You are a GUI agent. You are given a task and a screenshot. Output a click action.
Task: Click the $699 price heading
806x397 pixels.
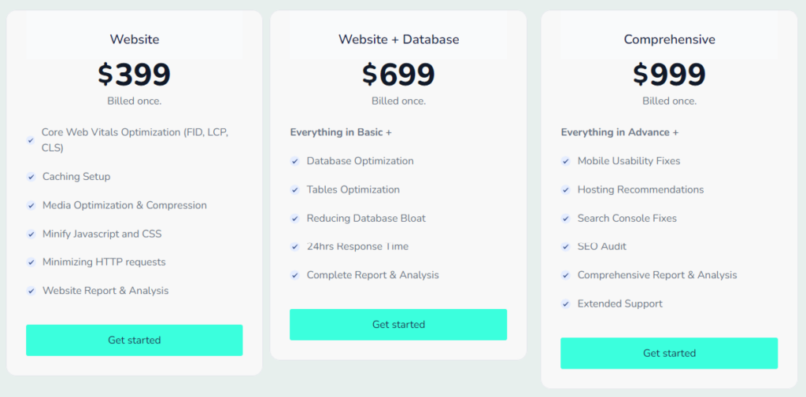coord(398,75)
